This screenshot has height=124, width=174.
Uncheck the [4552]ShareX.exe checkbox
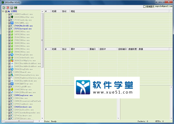(x=10, y=72)
